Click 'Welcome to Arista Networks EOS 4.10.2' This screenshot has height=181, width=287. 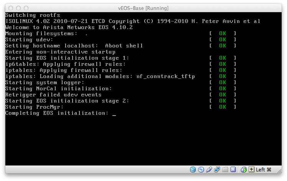[69, 28]
